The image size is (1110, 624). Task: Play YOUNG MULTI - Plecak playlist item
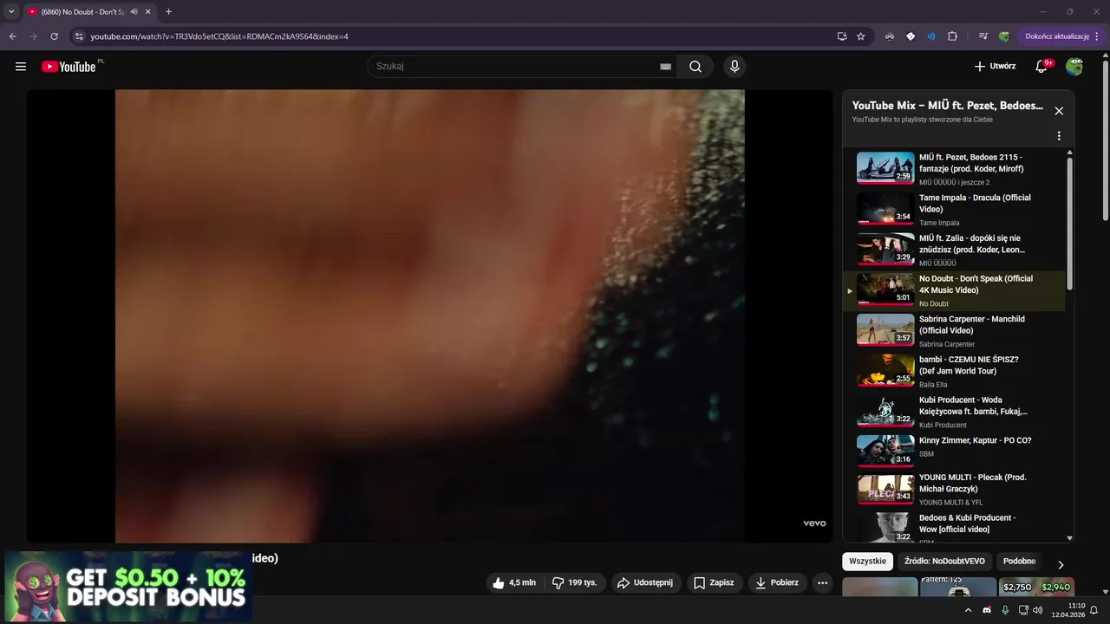tap(954, 490)
